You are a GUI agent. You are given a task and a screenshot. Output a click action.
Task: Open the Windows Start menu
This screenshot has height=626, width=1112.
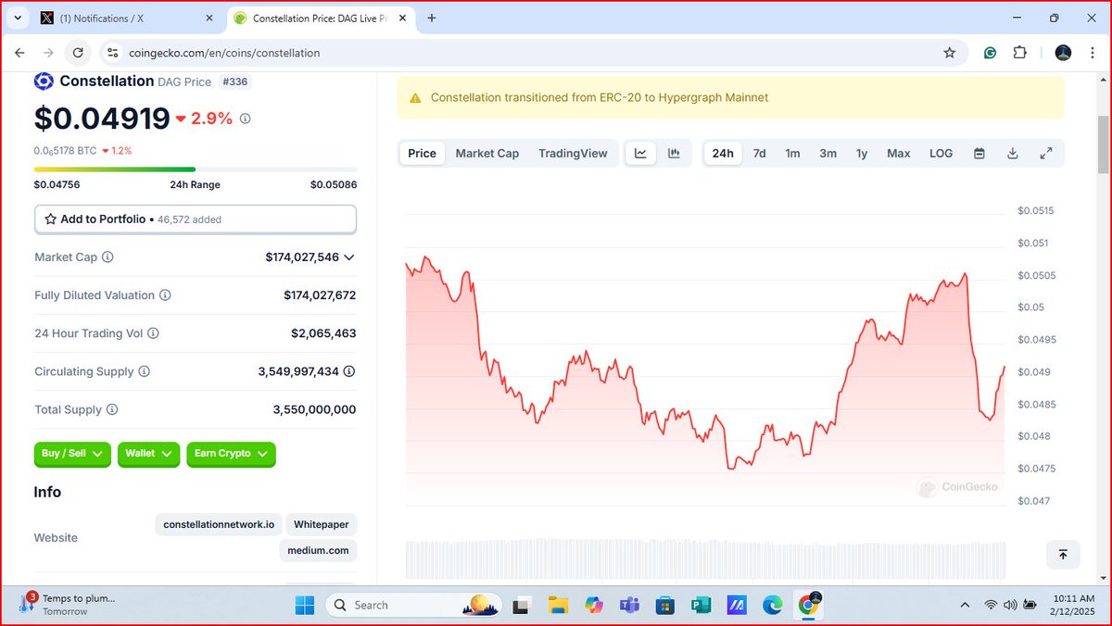tap(304, 605)
